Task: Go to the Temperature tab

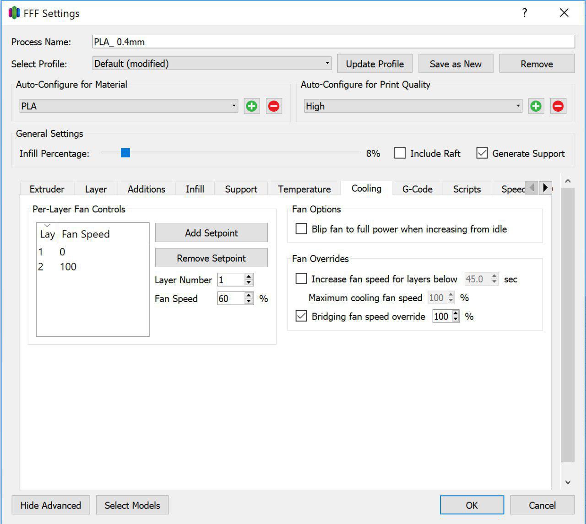Action: [x=304, y=189]
